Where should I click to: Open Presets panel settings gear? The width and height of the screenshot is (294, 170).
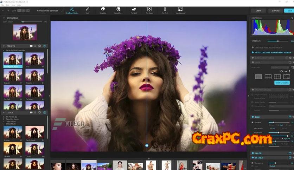(x=39, y=46)
